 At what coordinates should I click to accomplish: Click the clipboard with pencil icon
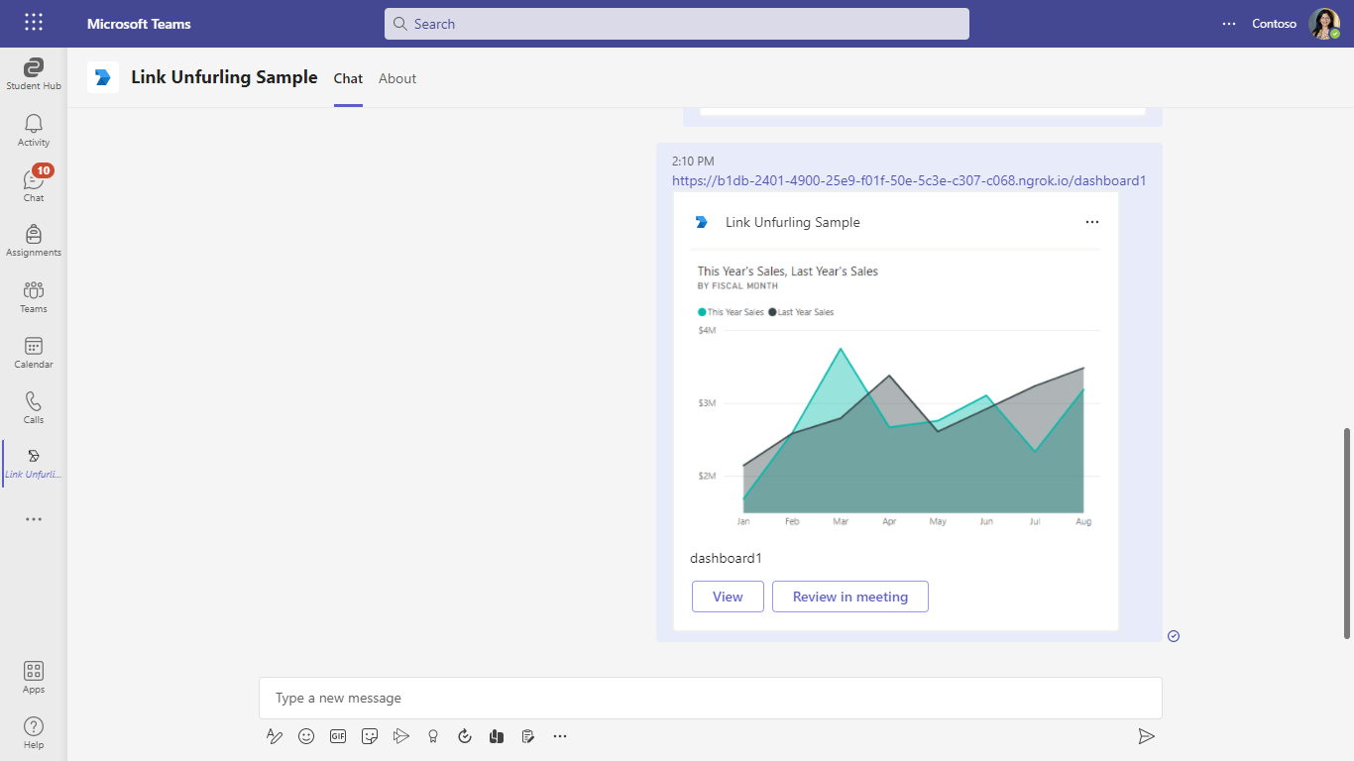[x=528, y=736]
